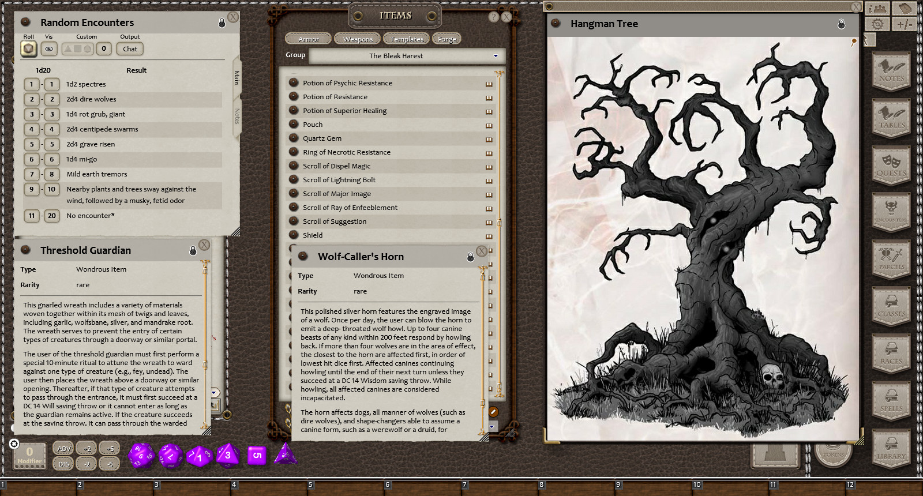Screen dimensions: 923x496
Task: Open the options gear in top-right toolbar
Action: [877, 24]
